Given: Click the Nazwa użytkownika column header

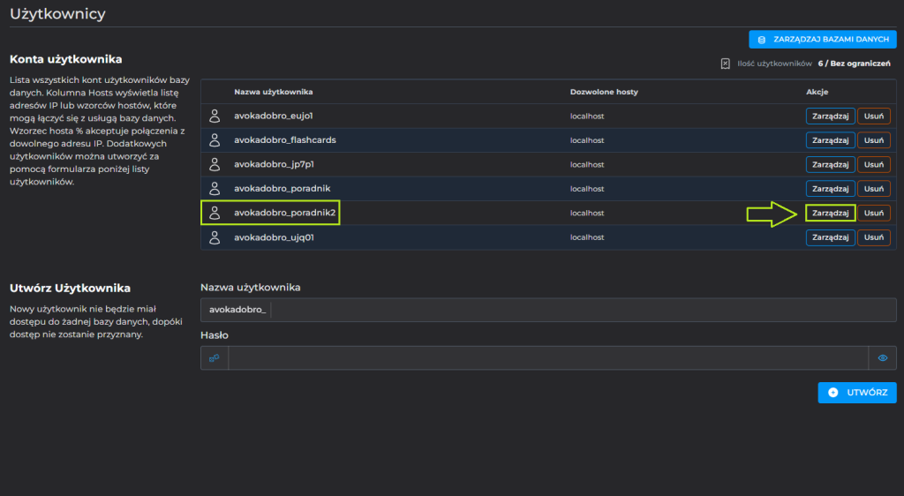Looking at the screenshot, I should 274,92.
